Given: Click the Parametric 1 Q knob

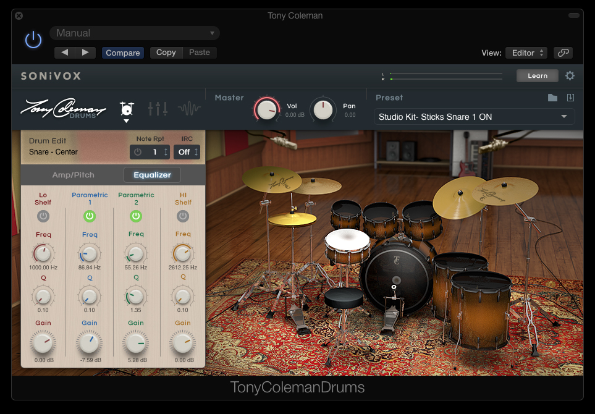Looking at the screenshot, I should pyautogui.click(x=90, y=297).
